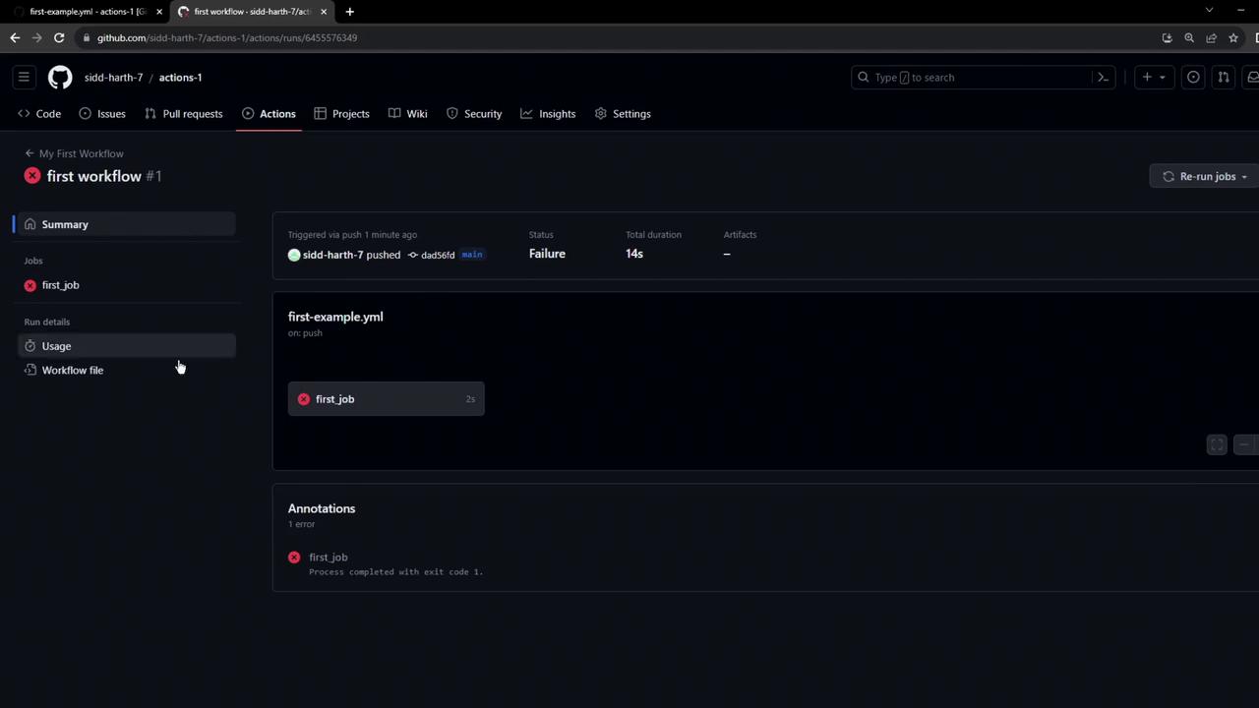The image size is (1259, 708).
Task: Click the browser page reload icon
Action: click(59, 37)
